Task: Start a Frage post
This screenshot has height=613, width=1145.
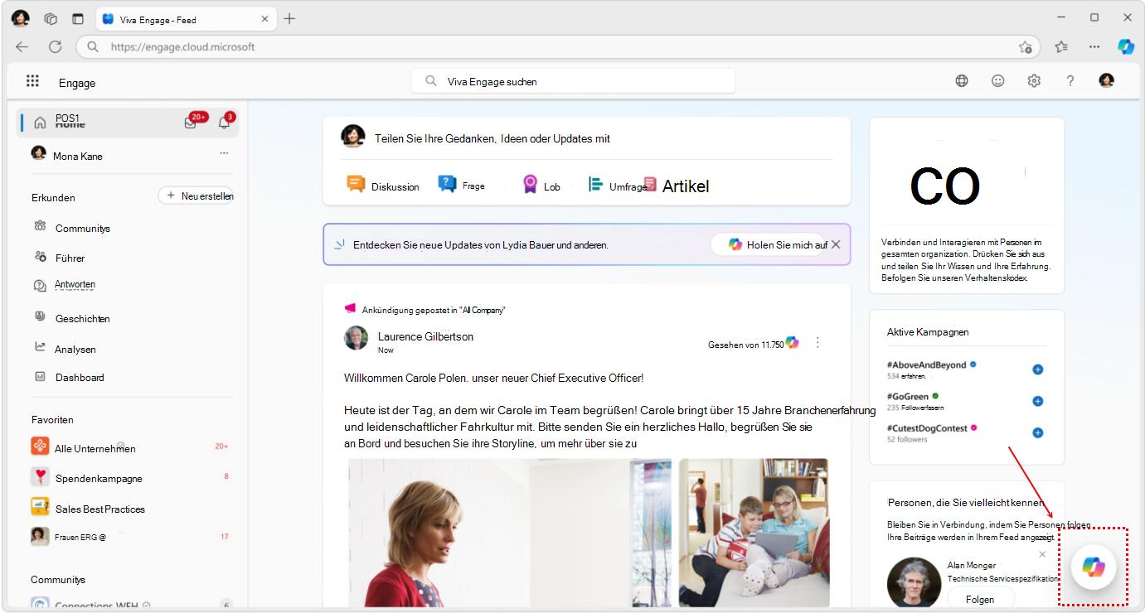Action: (x=462, y=185)
